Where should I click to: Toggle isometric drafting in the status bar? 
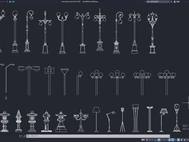[164, 140]
